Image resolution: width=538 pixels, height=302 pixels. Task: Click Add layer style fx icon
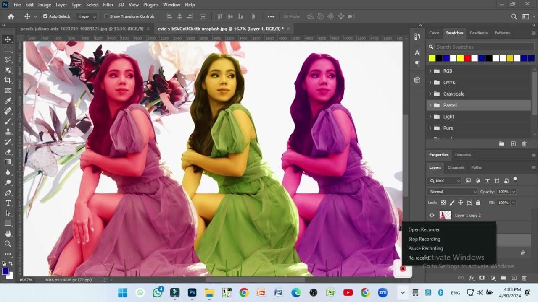pos(472,278)
